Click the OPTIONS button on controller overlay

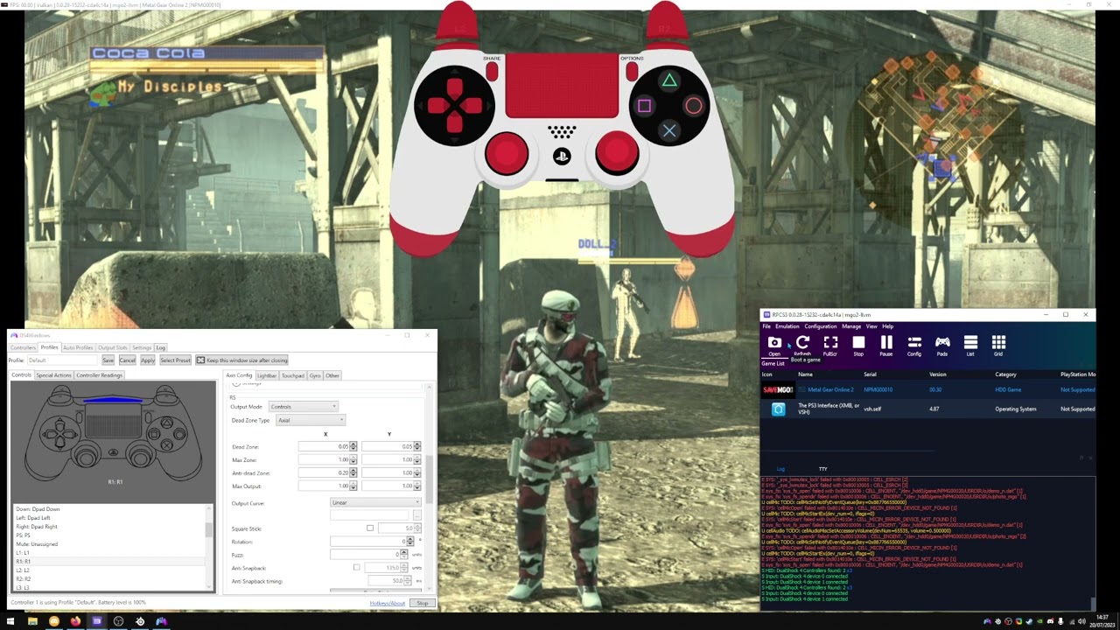point(632,70)
